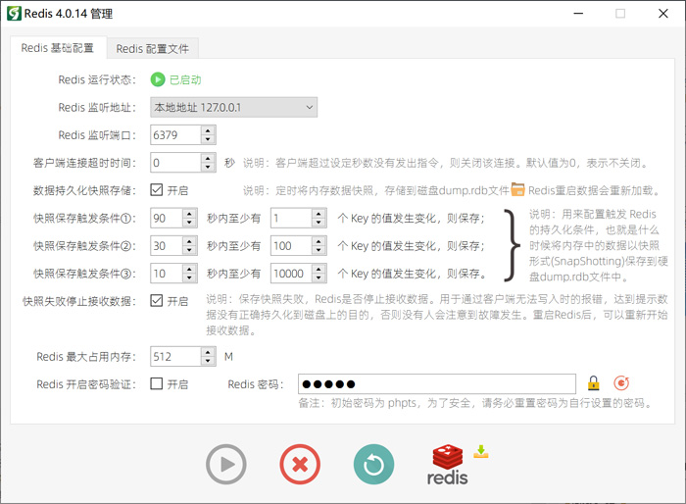Increase condition ② seconds value 30
The height and width of the screenshot is (504, 686).
click(189, 241)
